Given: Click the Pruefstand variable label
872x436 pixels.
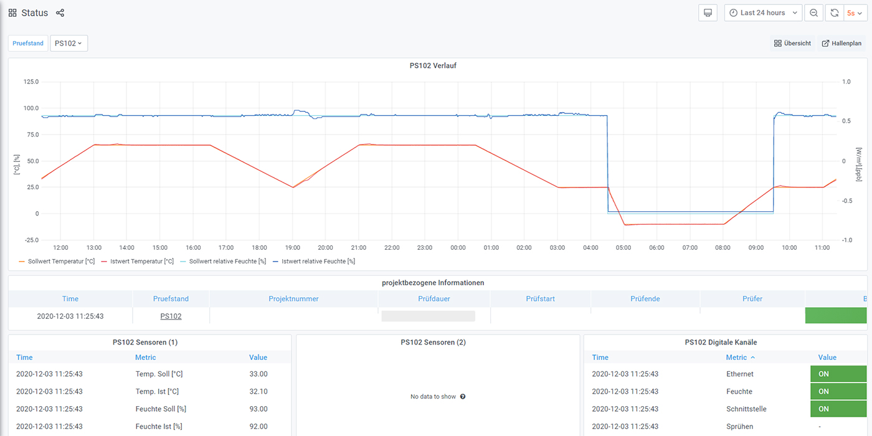Looking at the screenshot, I should pos(28,44).
